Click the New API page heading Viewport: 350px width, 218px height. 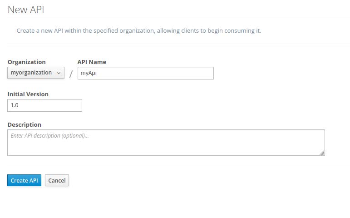pyautogui.click(x=26, y=9)
